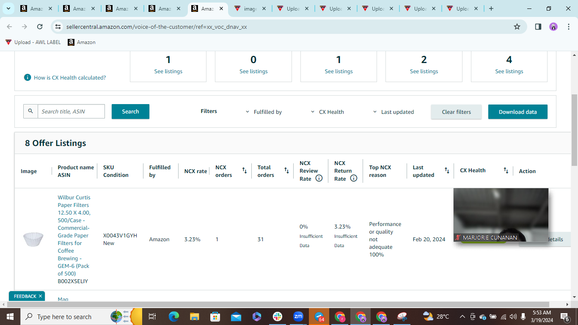The height and width of the screenshot is (325, 578).
Task: Open Task View on the taskbar
Action: 152,317
